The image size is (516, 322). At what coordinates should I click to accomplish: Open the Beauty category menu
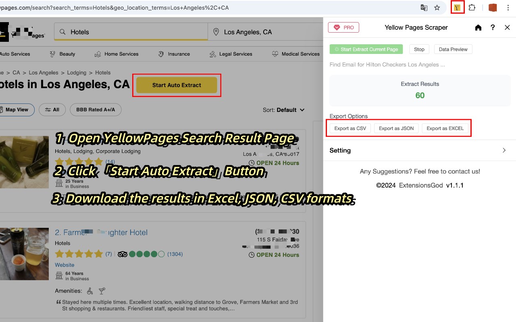(62, 54)
